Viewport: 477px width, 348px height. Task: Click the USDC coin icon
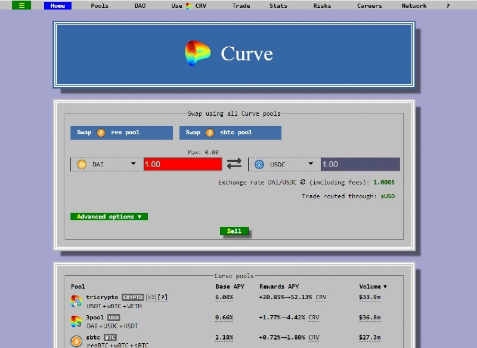pyautogui.click(x=259, y=164)
